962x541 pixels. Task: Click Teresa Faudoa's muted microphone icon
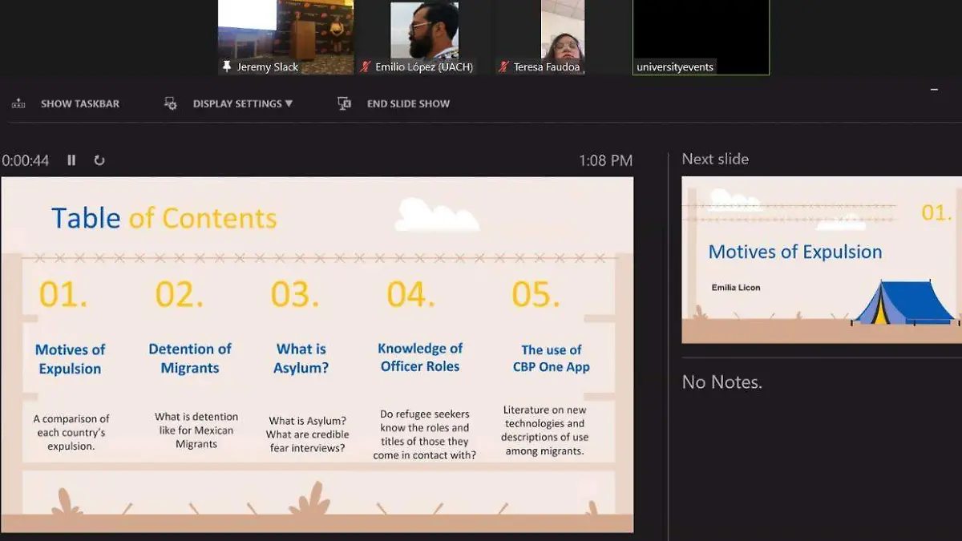(503, 67)
